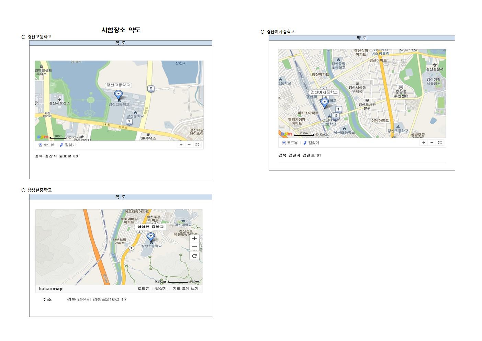Screen dimensions: 482x341
Task: Click the minus button on 경산여자중학교 map
Action: [x=432, y=143]
